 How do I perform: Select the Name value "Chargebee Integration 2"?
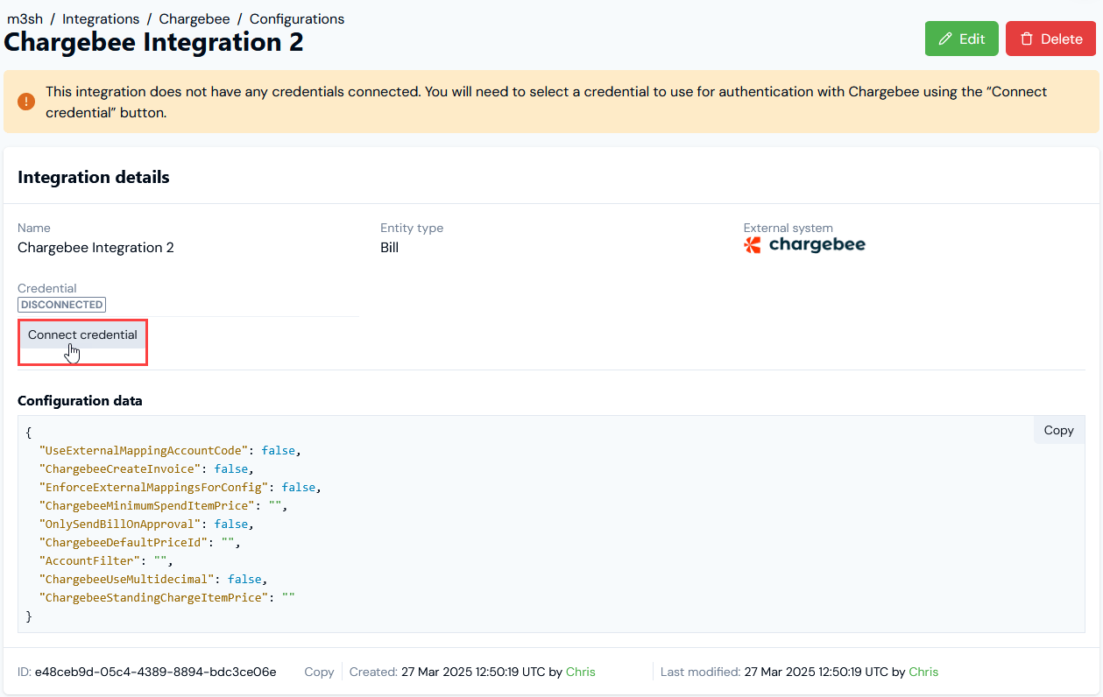[x=95, y=248]
